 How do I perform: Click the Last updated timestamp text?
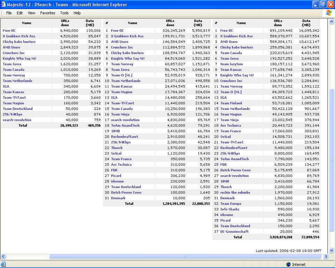coord(288,251)
